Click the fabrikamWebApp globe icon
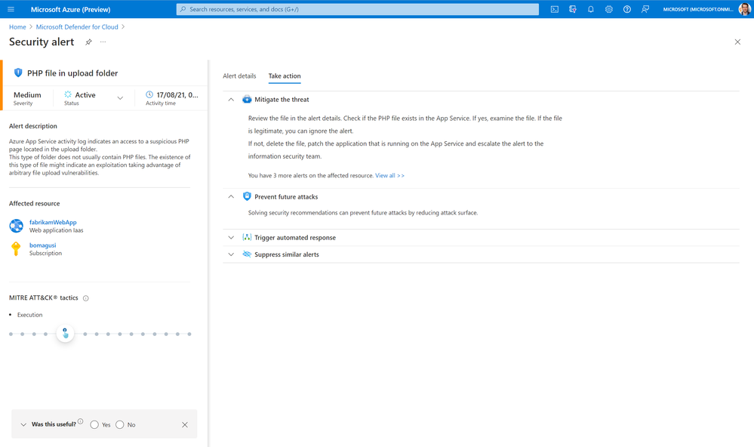This screenshot has width=754, height=447. [17, 225]
